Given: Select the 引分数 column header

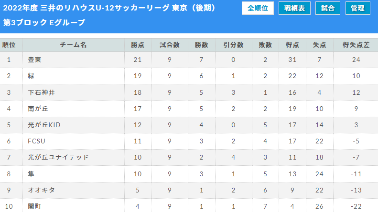Looking at the screenshot, I should [x=233, y=45].
